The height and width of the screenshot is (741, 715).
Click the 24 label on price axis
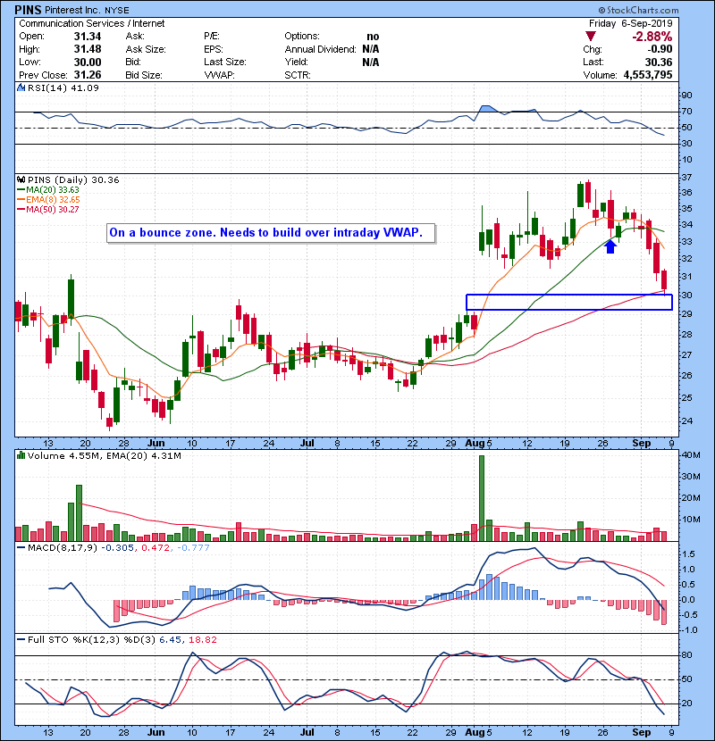(686, 420)
